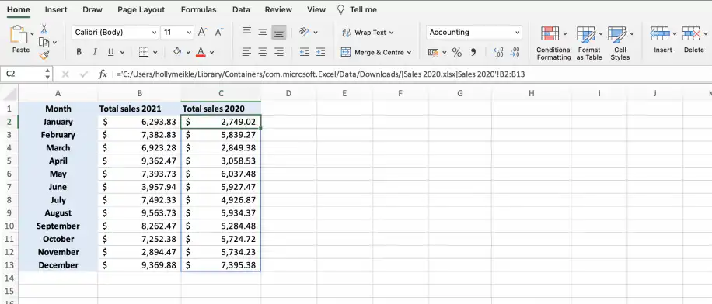Open the Formulas tab

pyautogui.click(x=198, y=9)
